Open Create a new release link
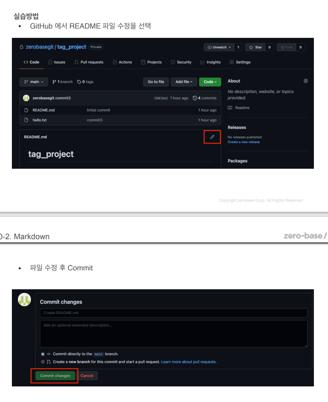Viewport: 328px width, 402px height. 244,142
